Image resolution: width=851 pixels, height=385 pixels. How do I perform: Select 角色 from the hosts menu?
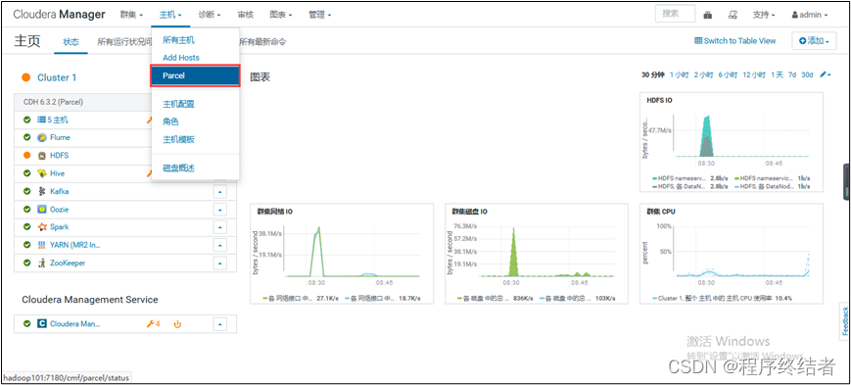pyautogui.click(x=170, y=121)
